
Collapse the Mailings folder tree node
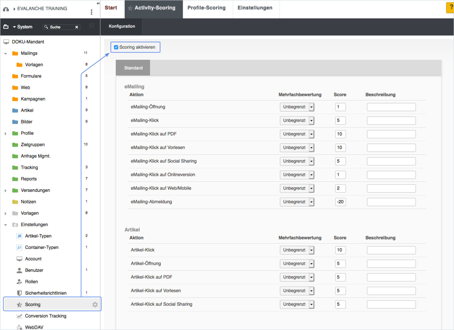click(x=6, y=53)
